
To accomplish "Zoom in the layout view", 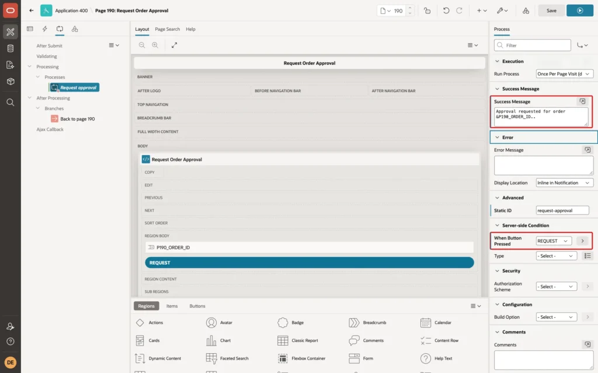I will tap(155, 45).
